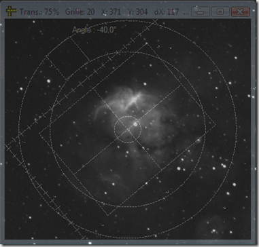The image size is (259, 247).
Task: Click the truncated ellipsis in title bar
Action: coord(186,13)
